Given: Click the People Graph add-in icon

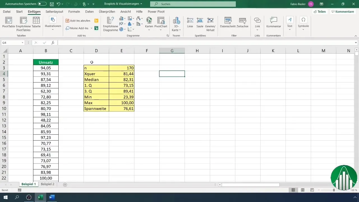Looking at the screenshot, I should (x=96, y=28).
